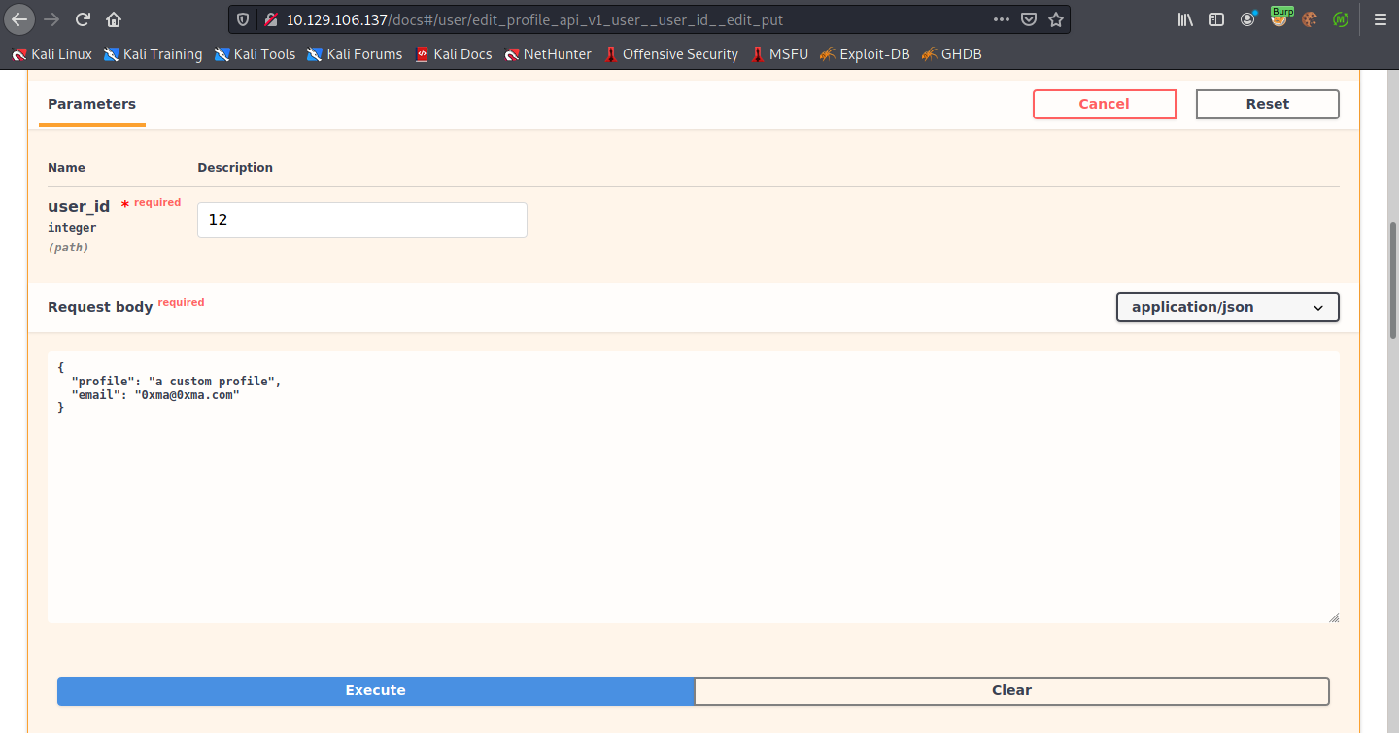This screenshot has width=1399, height=733.
Task: Click the "Request body" heading
Action: point(100,307)
